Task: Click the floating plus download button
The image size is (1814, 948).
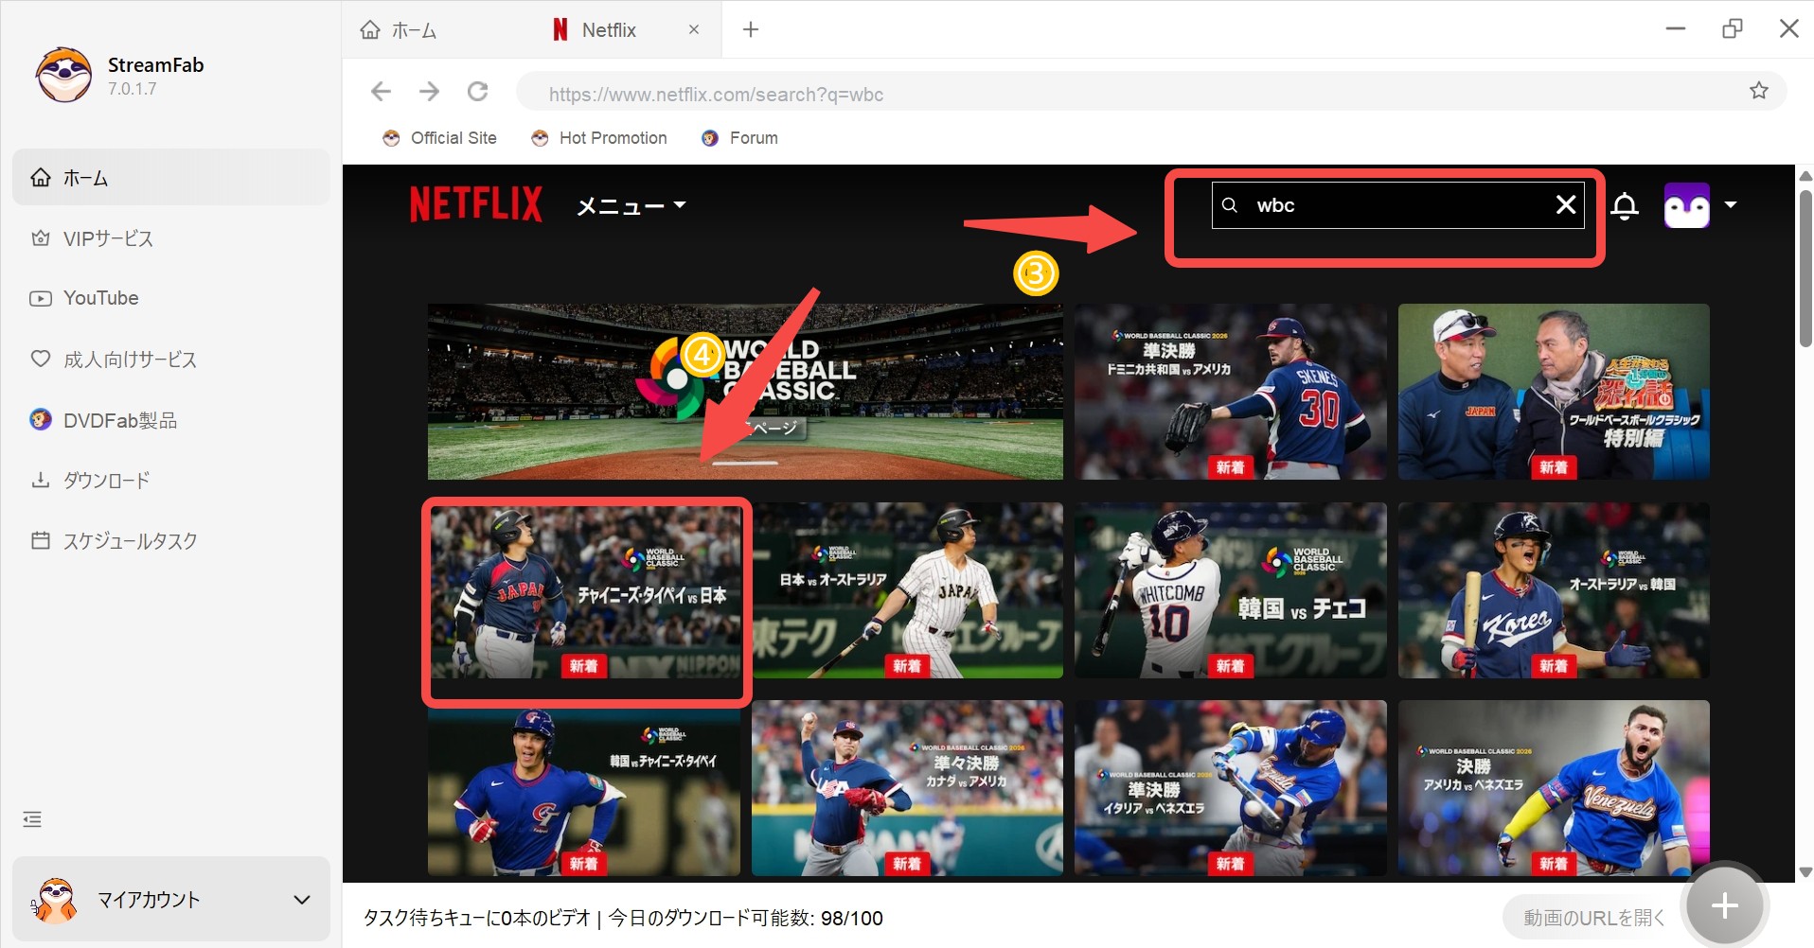Action: (x=1725, y=905)
